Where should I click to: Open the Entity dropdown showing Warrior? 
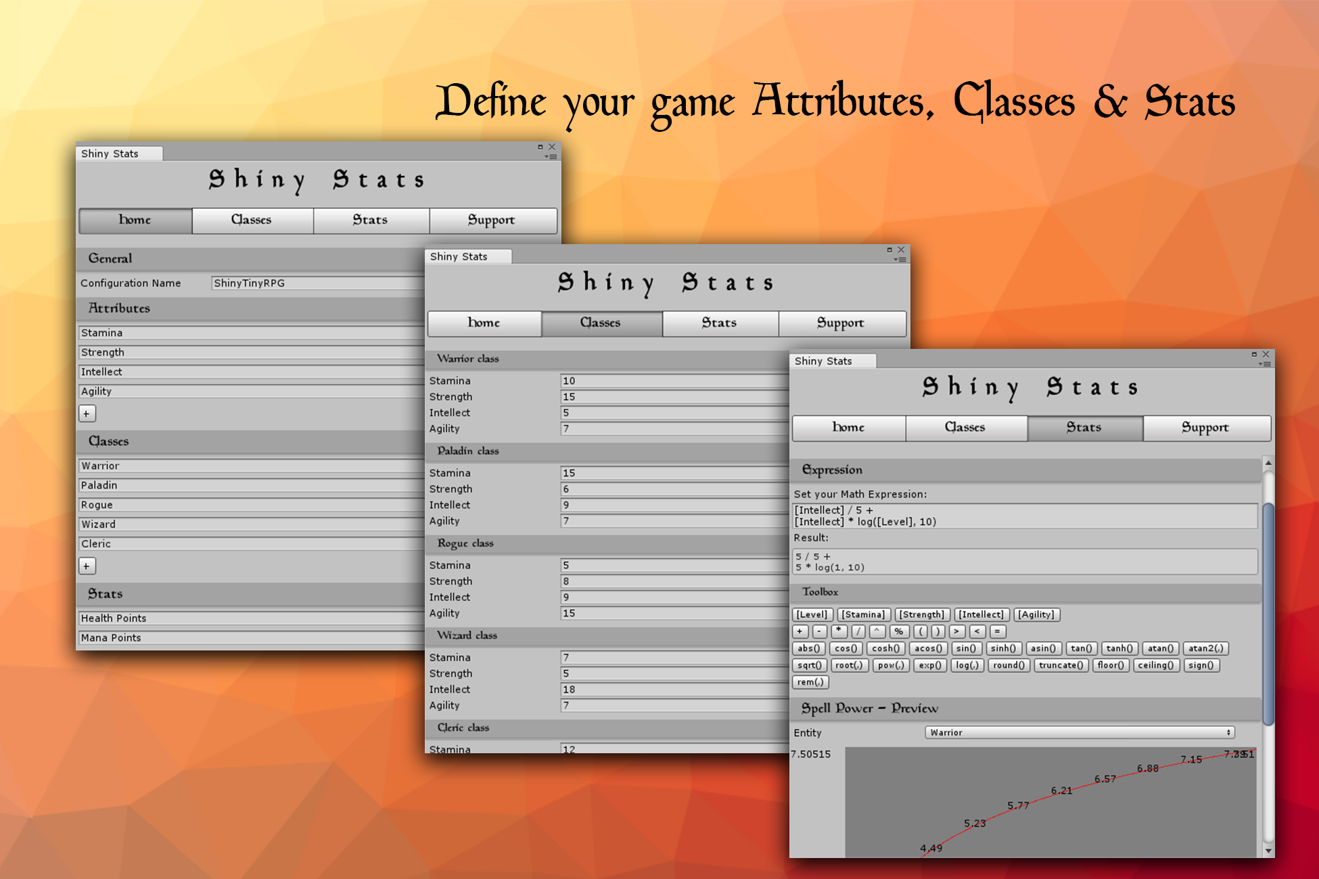1079,732
